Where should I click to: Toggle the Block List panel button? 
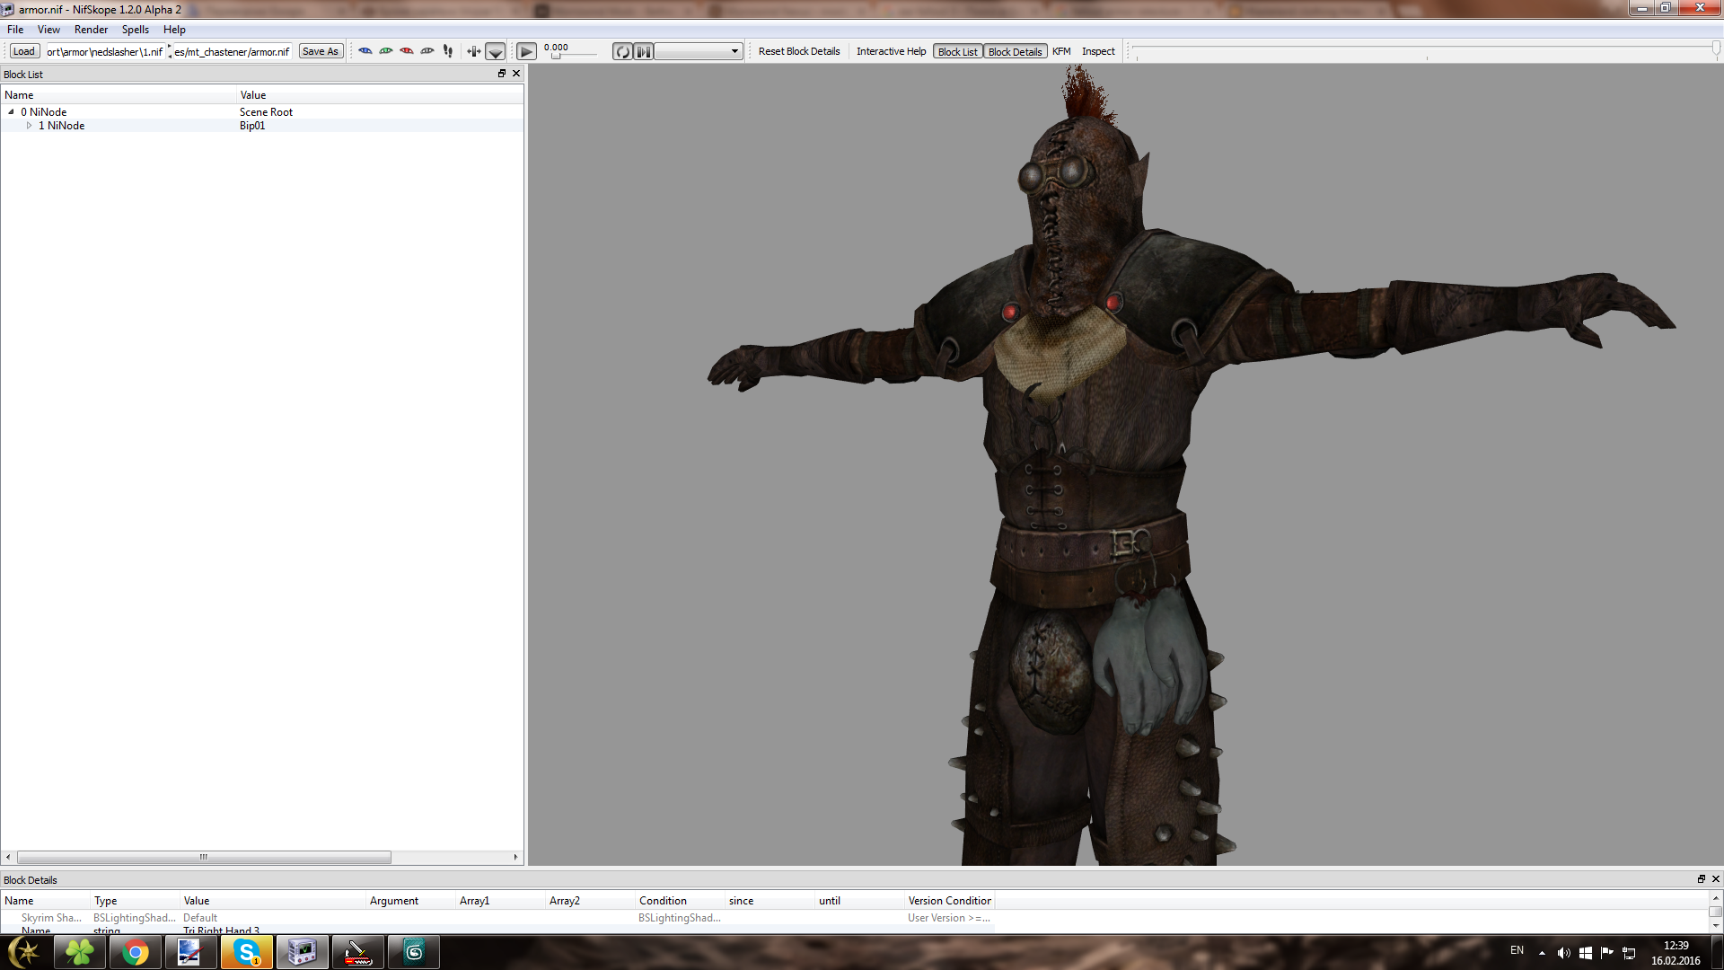(958, 51)
